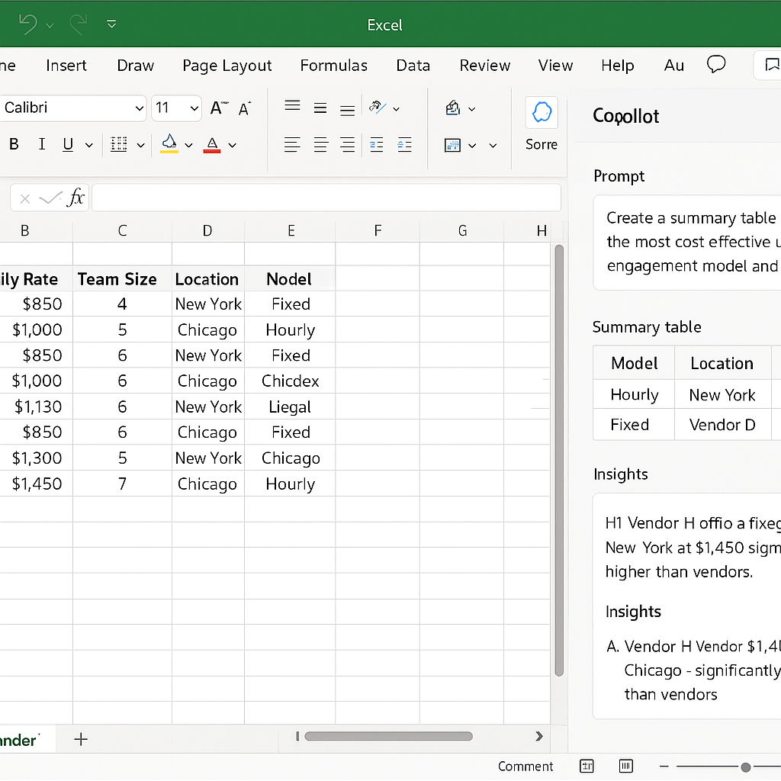Go to the Data tab
The image size is (781, 781).
(413, 66)
